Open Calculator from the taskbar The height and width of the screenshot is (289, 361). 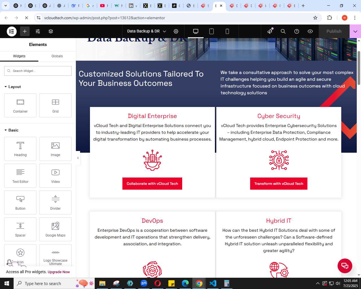[x=226, y=283]
